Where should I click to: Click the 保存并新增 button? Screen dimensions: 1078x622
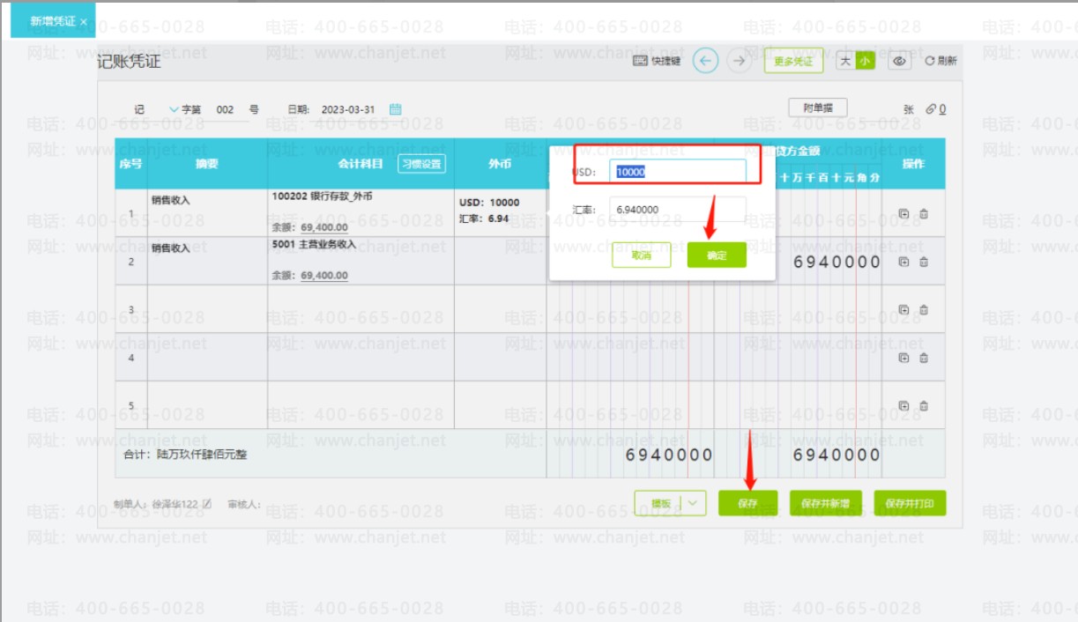(x=826, y=503)
